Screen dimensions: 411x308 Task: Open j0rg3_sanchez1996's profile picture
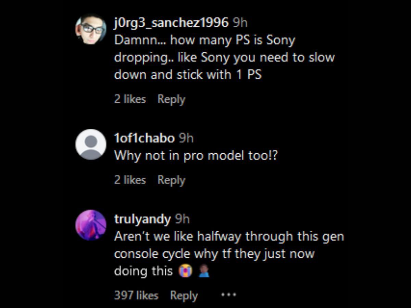pyautogui.click(x=91, y=29)
